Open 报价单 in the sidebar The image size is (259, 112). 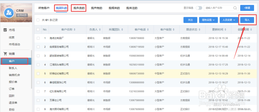point(13,82)
